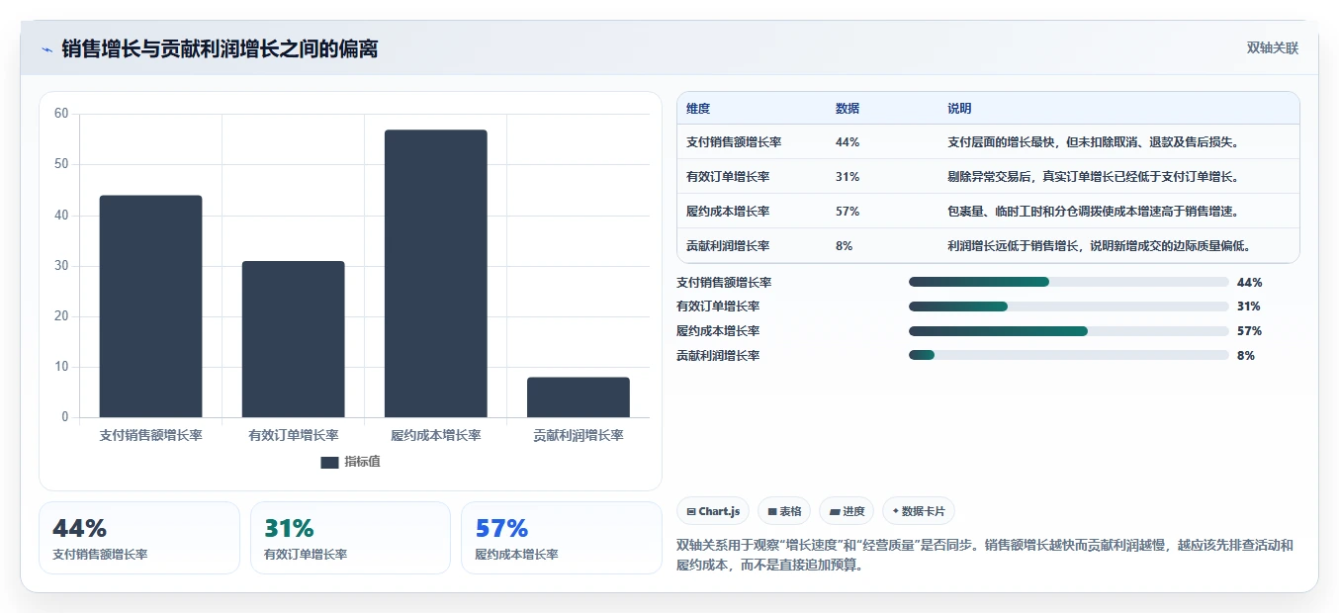
Task: Open the 31% 有效订单增长率 card
Action: pos(350,538)
